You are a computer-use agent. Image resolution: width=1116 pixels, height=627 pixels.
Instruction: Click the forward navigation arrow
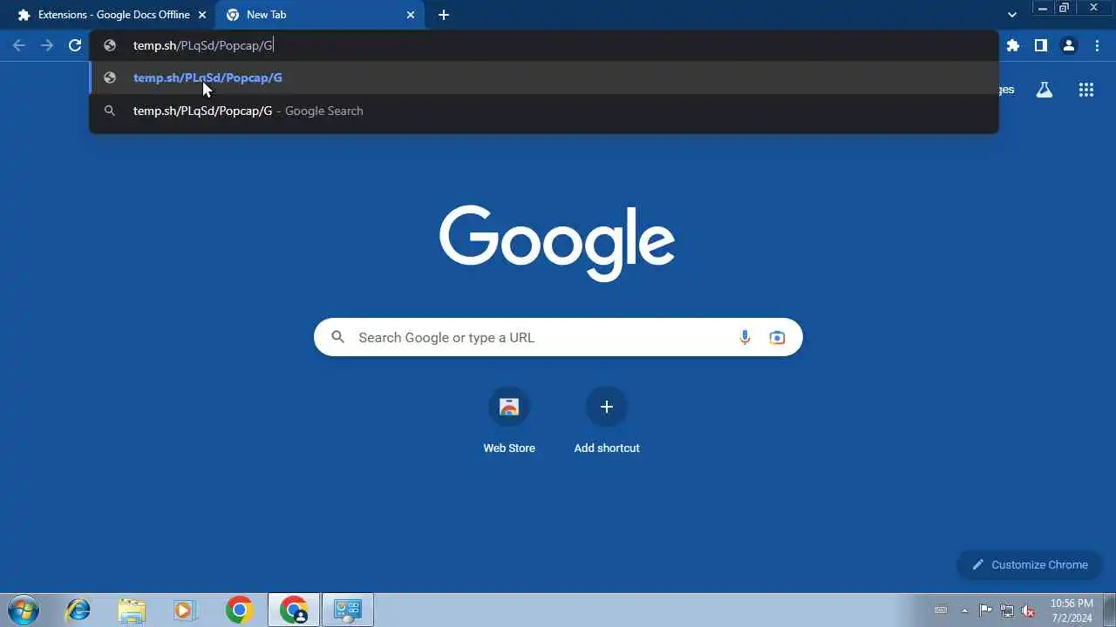tap(47, 45)
